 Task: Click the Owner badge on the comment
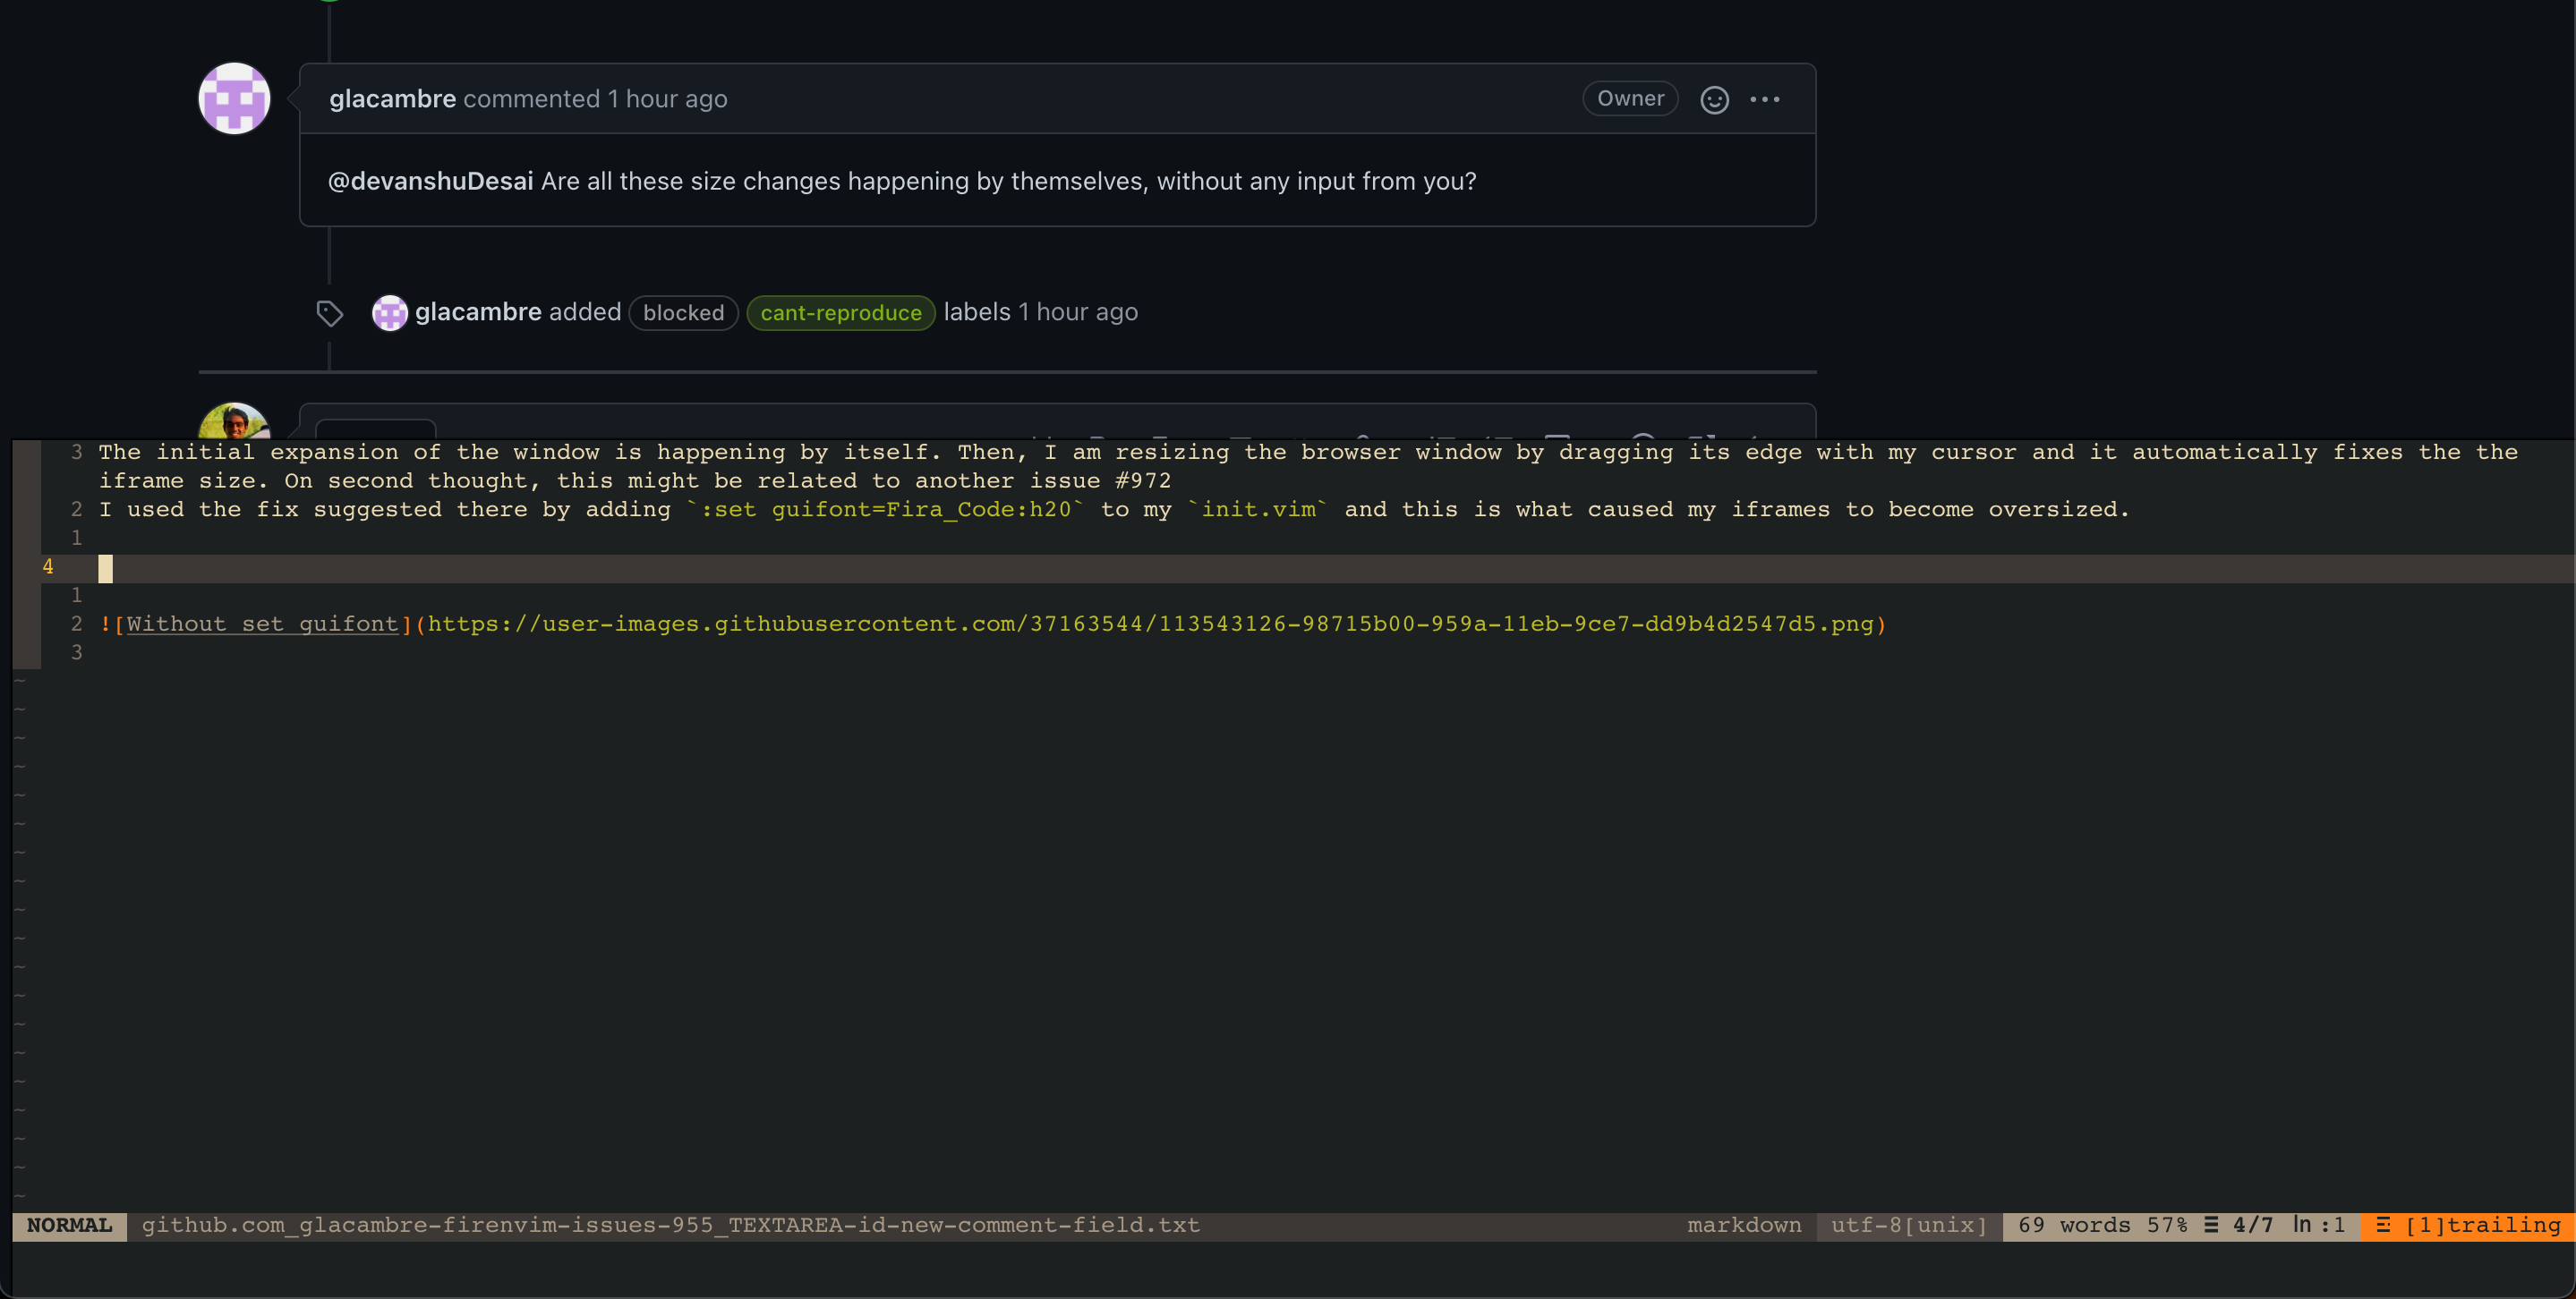[1629, 99]
